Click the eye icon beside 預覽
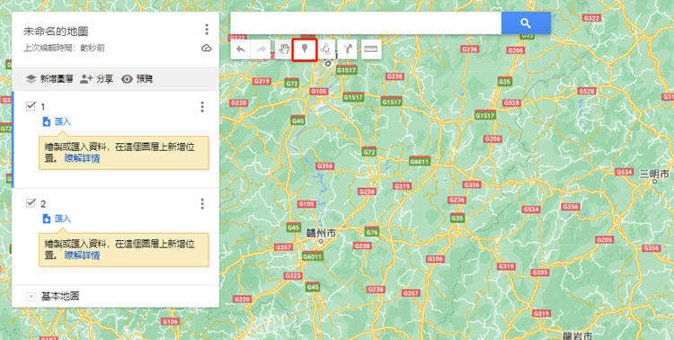Viewport: 674px width, 340px height. [x=127, y=79]
